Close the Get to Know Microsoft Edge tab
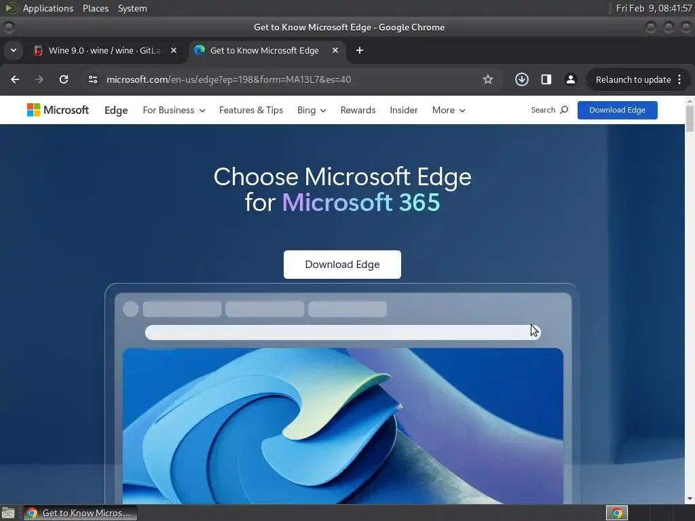Screen dimensions: 695x521 point(335,50)
